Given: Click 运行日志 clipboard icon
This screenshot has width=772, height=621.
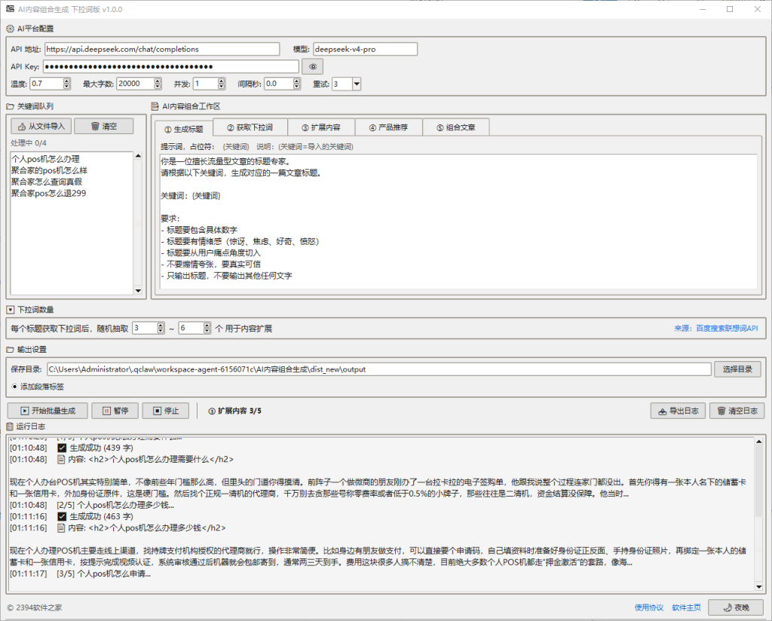Looking at the screenshot, I should click(10, 426).
